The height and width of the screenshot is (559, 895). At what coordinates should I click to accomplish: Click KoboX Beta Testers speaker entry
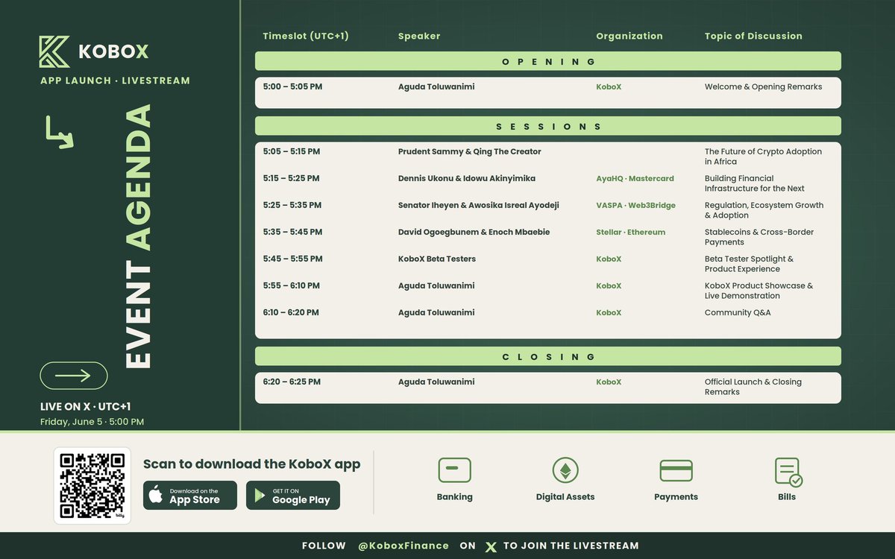click(437, 259)
